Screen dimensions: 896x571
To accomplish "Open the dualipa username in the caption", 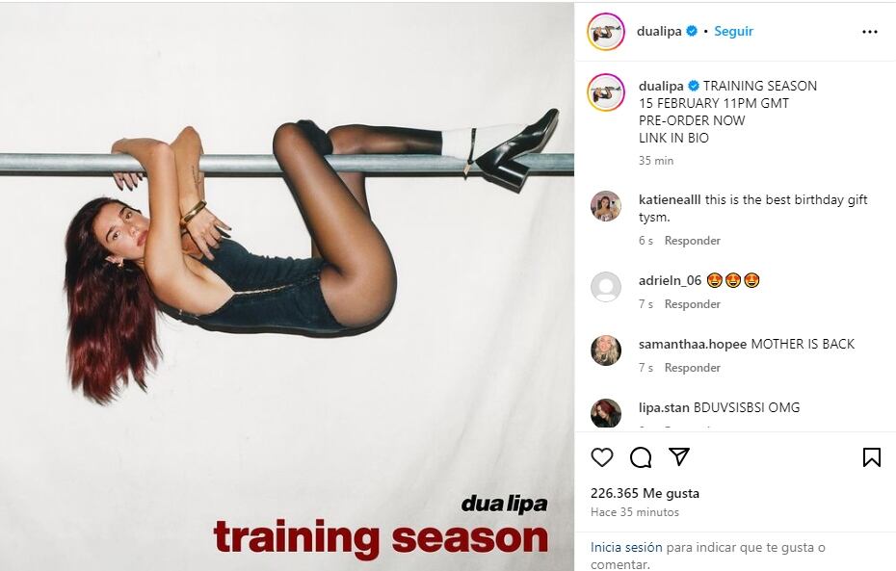I will pos(661,86).
